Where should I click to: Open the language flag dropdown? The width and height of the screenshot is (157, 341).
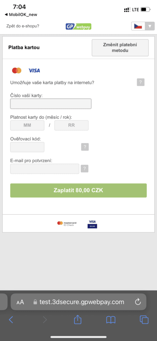coord(143,27)
